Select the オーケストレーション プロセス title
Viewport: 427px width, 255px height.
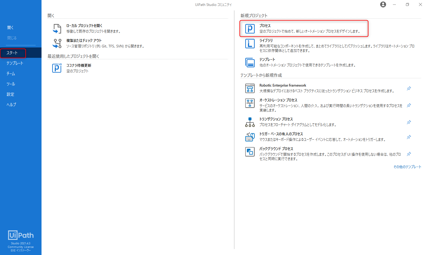pyautogui.click(x=278, y=100)
